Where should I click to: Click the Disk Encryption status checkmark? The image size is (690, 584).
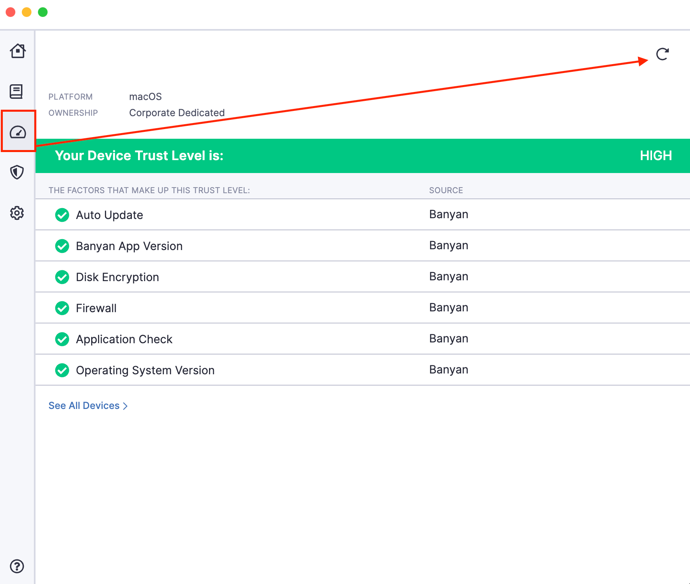pos(62,277)
